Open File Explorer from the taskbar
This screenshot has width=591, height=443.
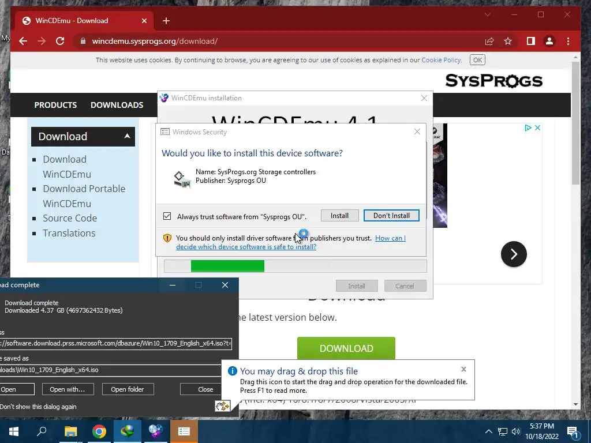(x=70, y=431)
